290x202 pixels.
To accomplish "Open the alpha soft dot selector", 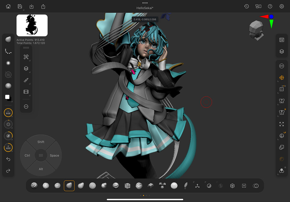I will 8,63.
